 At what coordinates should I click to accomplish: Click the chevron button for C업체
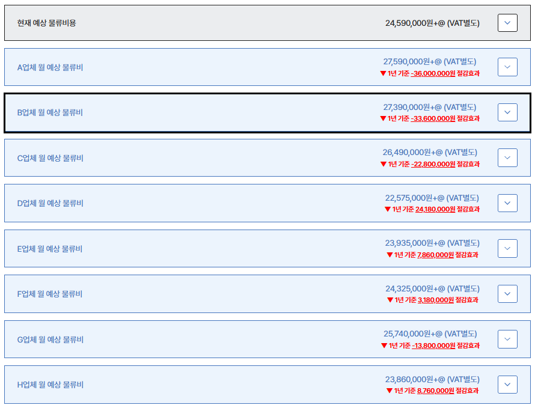[507, 157]
